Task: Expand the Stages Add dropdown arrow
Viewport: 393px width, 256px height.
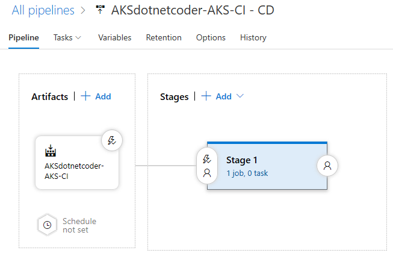Action: point(240,96)
